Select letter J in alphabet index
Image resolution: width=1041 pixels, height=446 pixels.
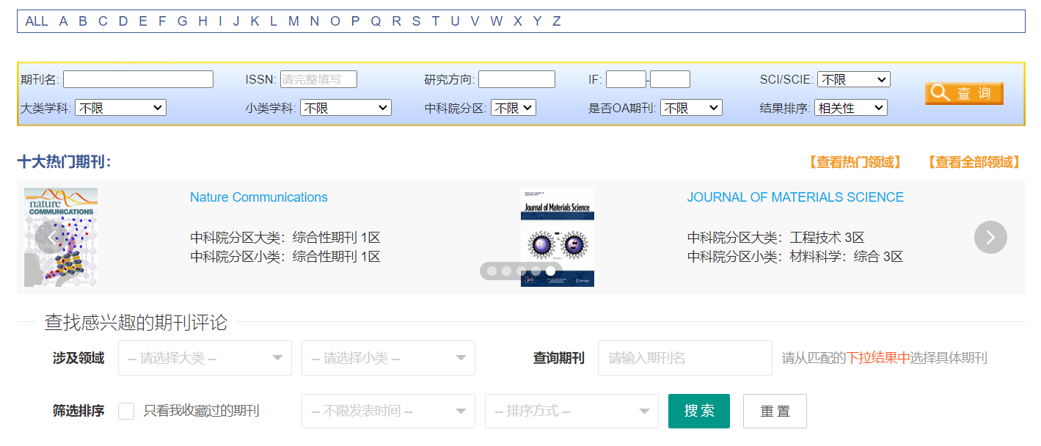click(x=236, y=21)
